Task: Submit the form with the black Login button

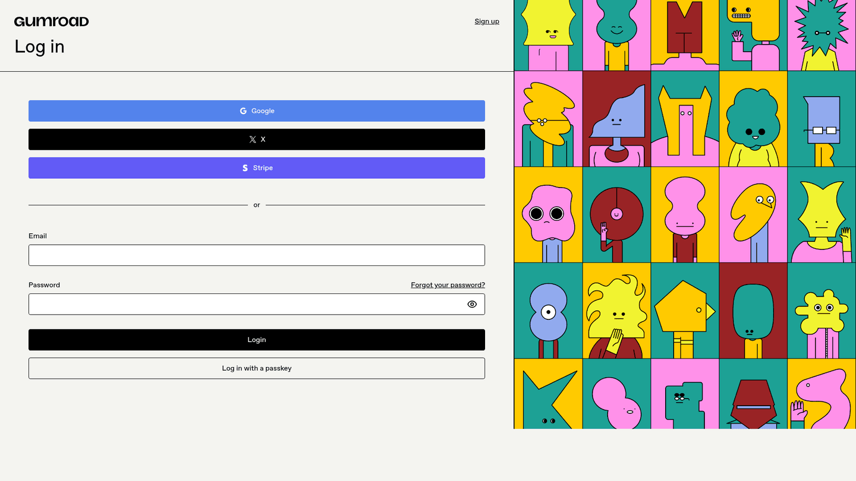Action: point(257,340)
